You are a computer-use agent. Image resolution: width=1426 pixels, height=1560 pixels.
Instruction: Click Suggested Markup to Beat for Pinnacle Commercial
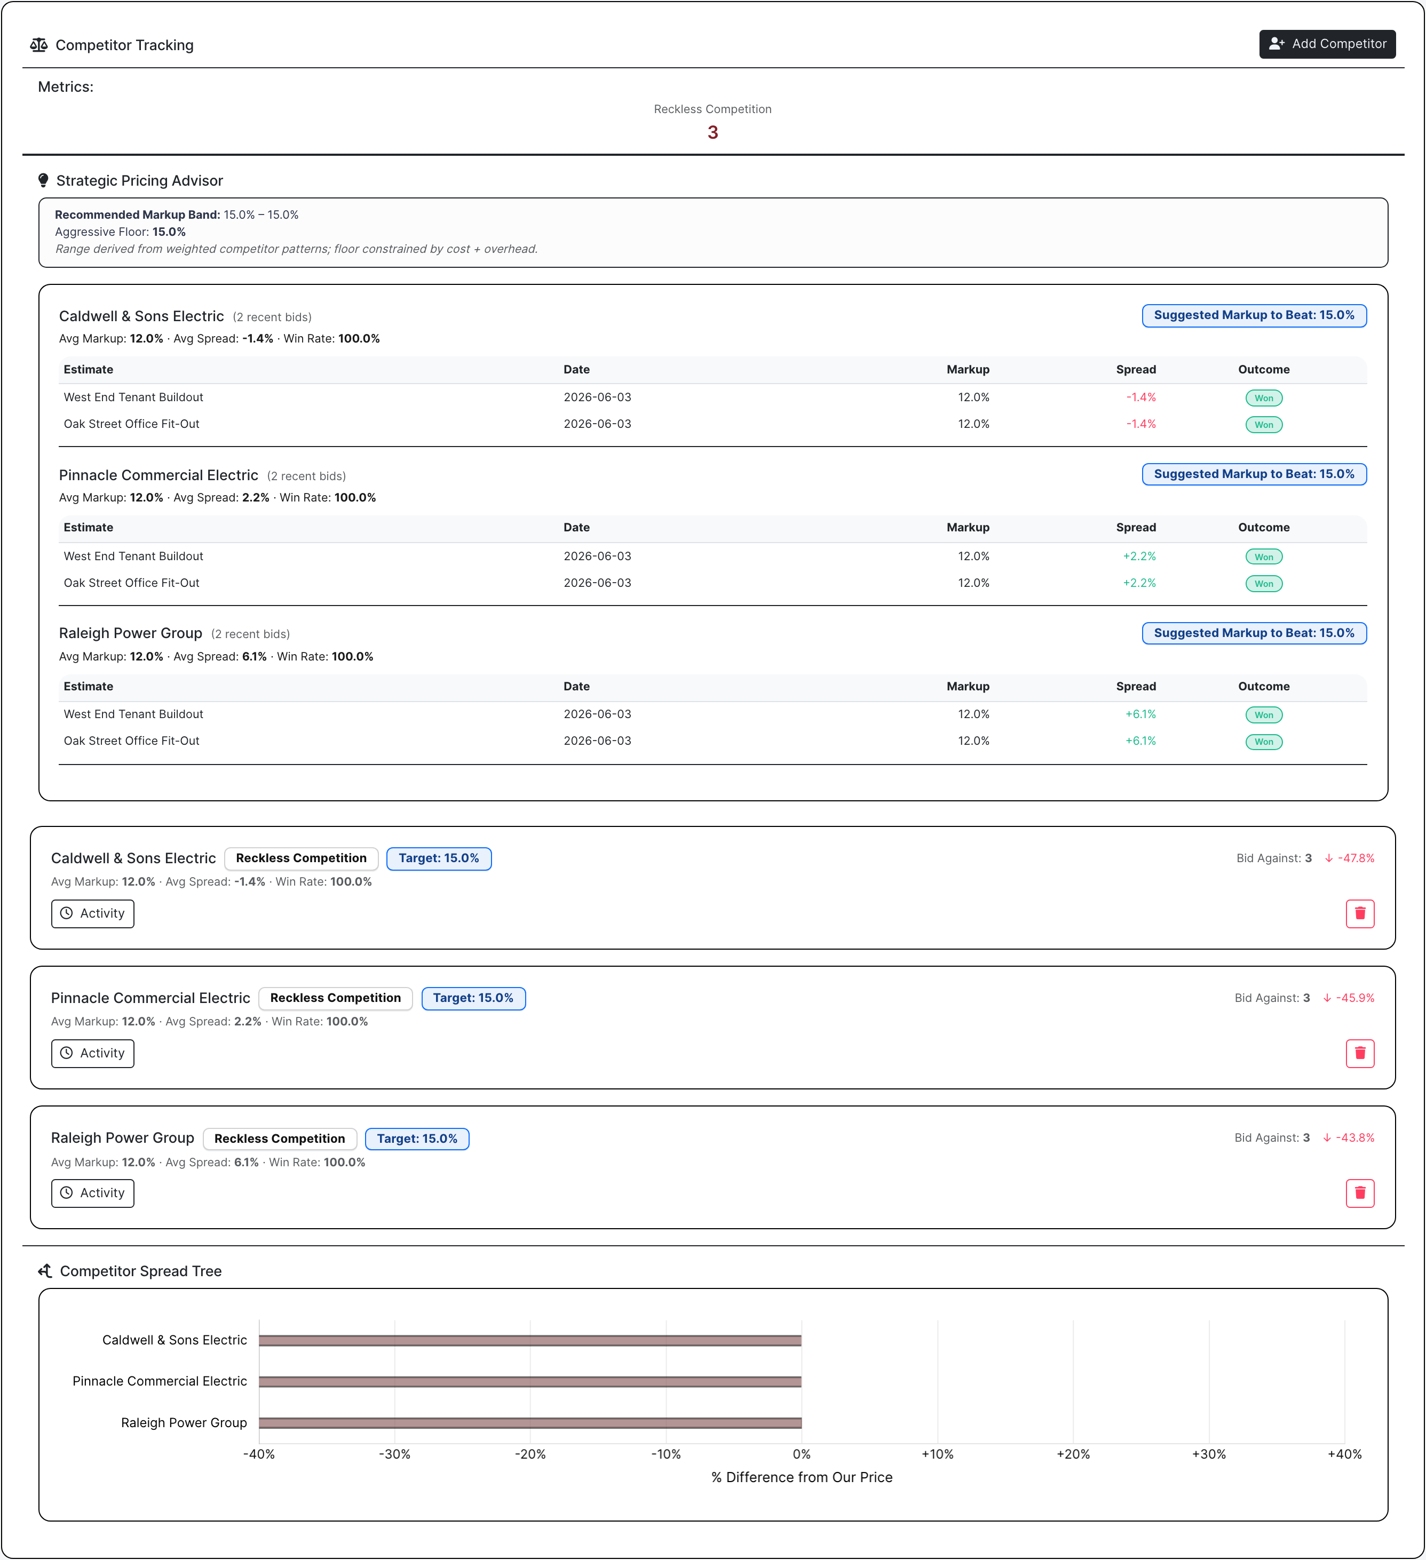(x=1254, y=474)
